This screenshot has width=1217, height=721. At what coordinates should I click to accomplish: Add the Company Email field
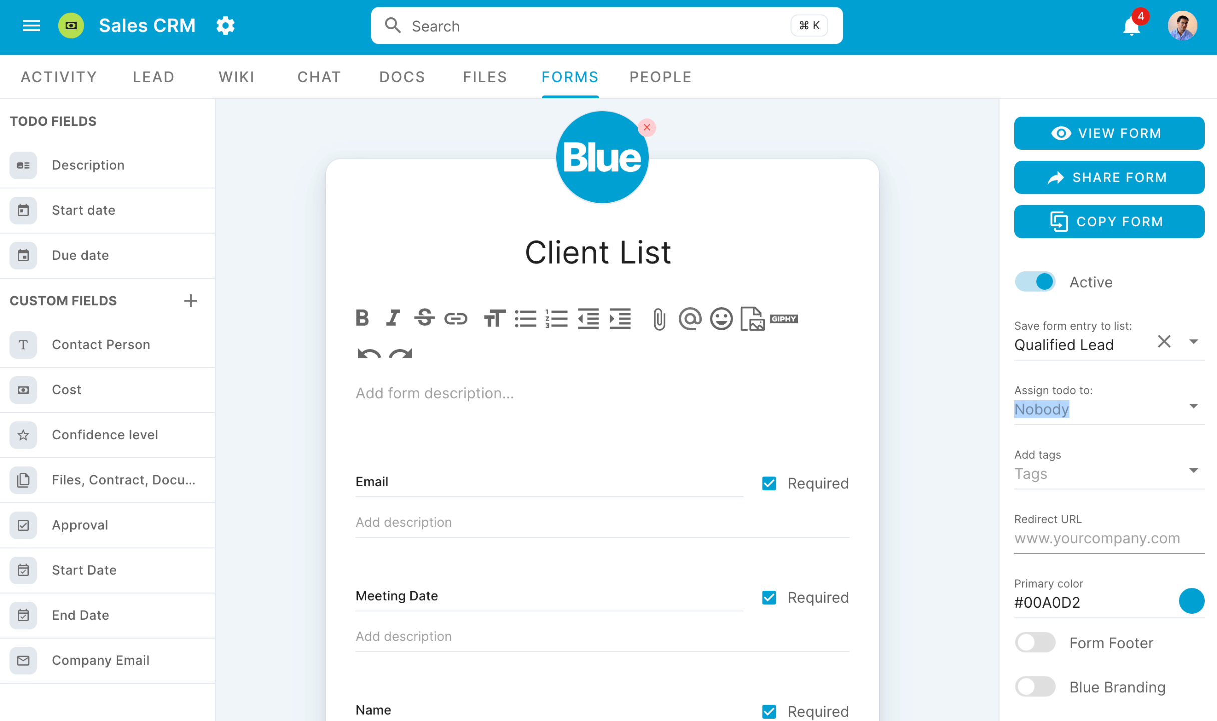(107, 660)
